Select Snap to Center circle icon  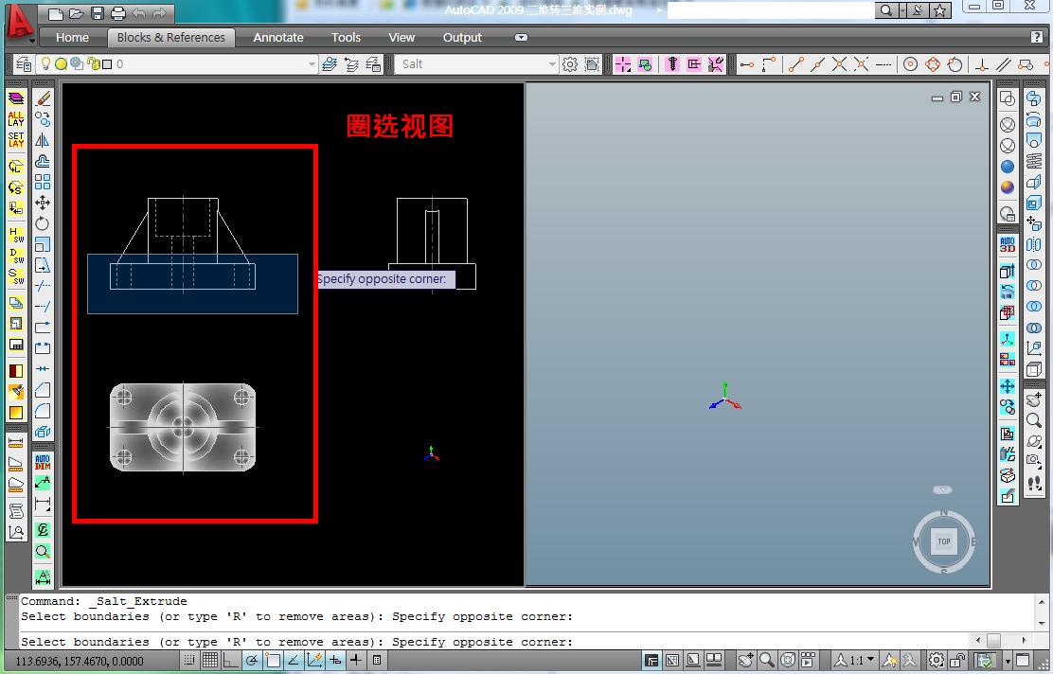tap(911, 64)
